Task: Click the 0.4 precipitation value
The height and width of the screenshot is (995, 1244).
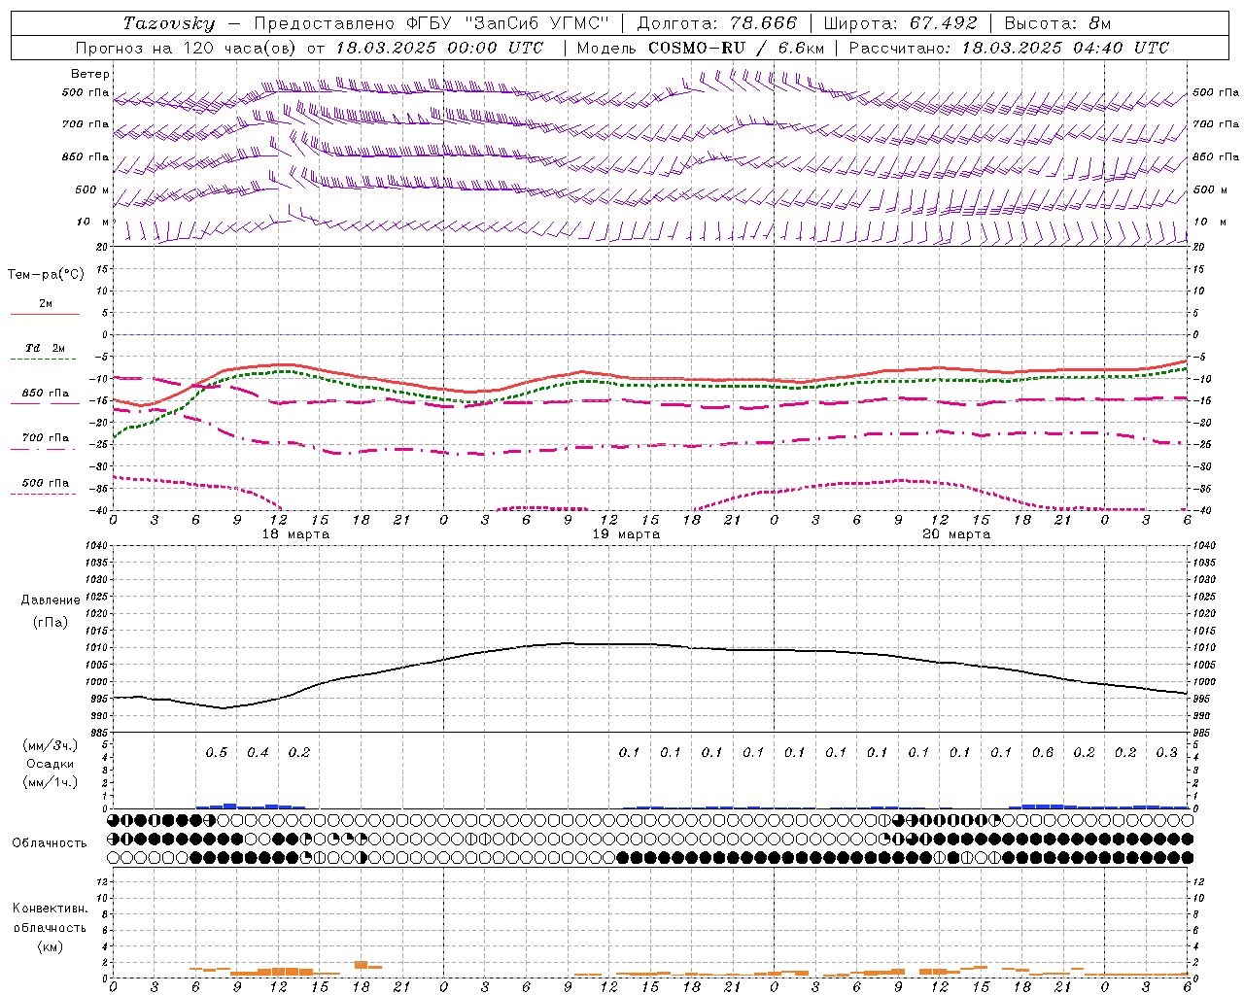Action: point(258,753)
